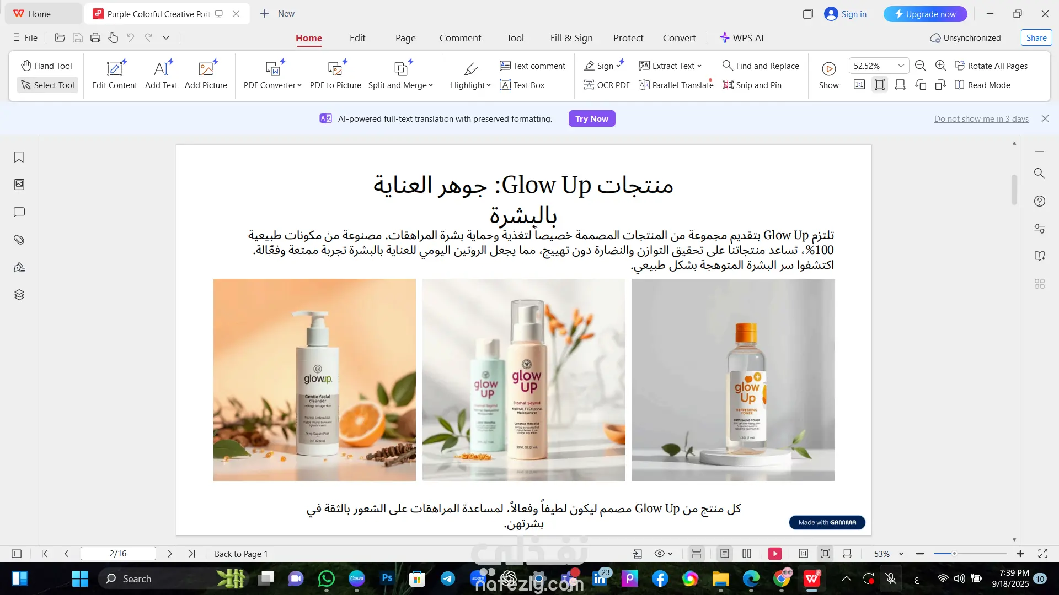Adjust the zoom slider in status bar
The image size is (1059, 595).
(954, 554)
